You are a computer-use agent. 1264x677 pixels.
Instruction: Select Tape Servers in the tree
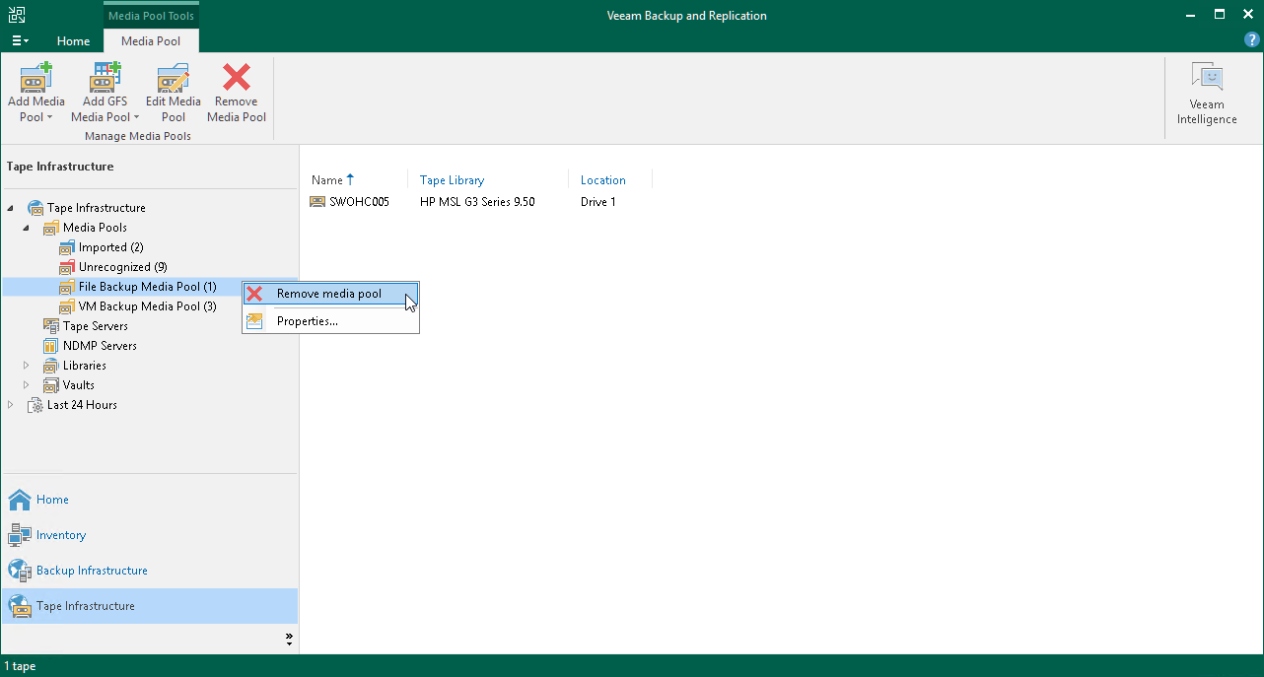95,326
